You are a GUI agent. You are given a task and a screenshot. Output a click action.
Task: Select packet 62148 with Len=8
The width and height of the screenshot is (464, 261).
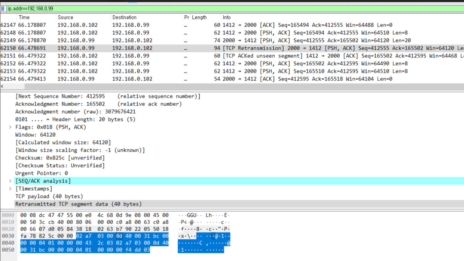point(232,33)
